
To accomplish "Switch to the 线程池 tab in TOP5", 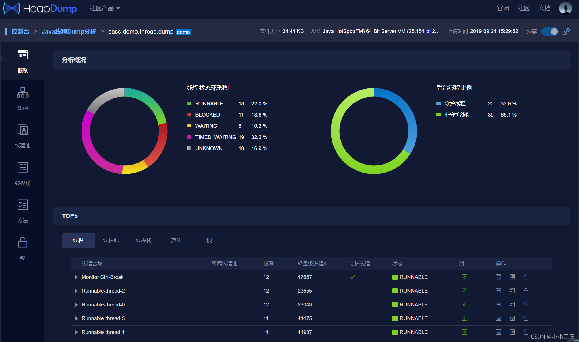I will [x=111, y=240].
